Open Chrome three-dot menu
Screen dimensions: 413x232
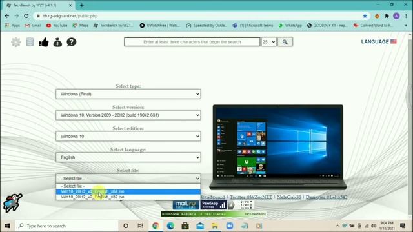tap(406, 16)
